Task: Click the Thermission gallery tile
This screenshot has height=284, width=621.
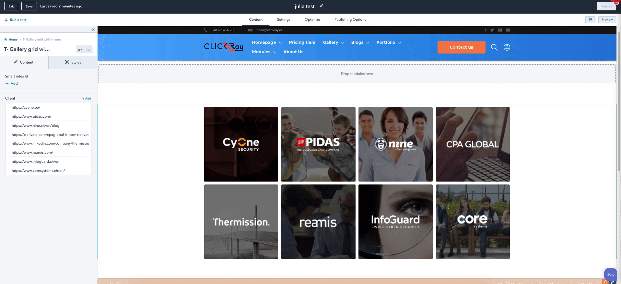Action: [x=241, y=222]
